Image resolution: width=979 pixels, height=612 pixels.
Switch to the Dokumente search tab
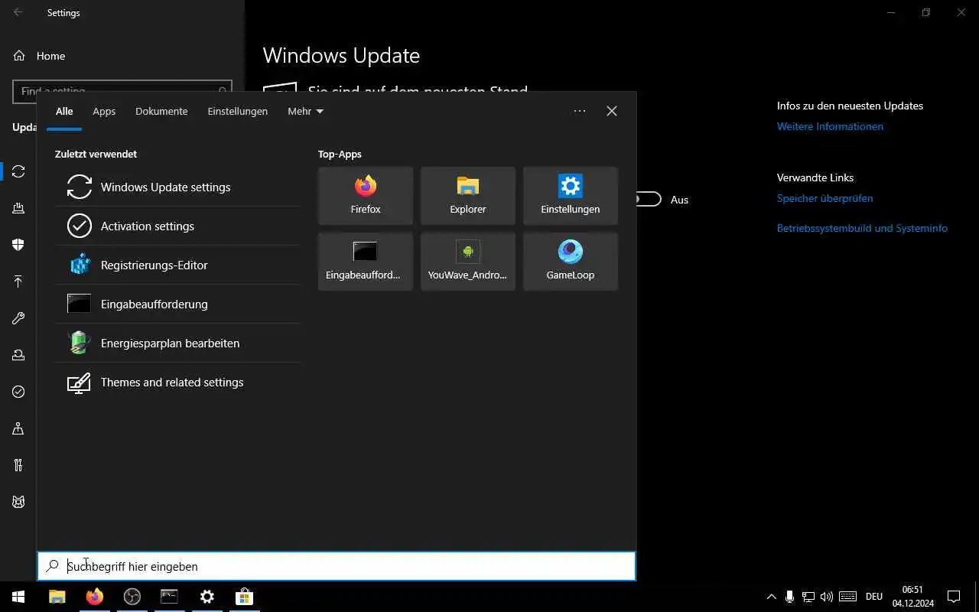(x=161, y=111)
